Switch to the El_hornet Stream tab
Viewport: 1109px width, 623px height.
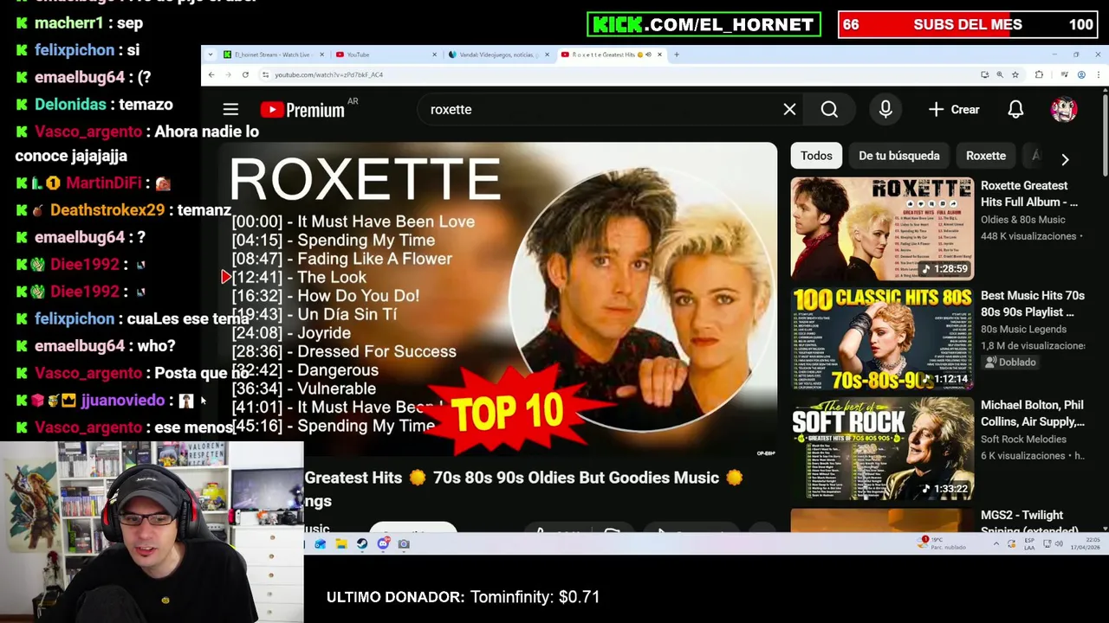271,55
